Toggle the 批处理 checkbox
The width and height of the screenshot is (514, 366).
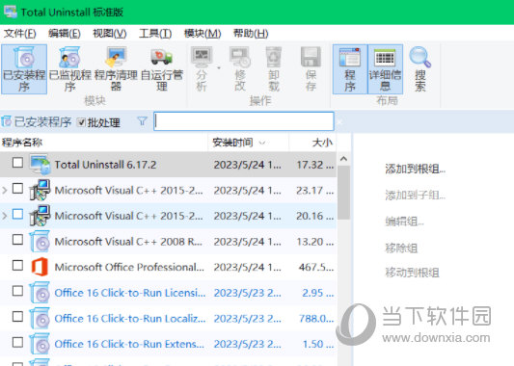point(81,122)
